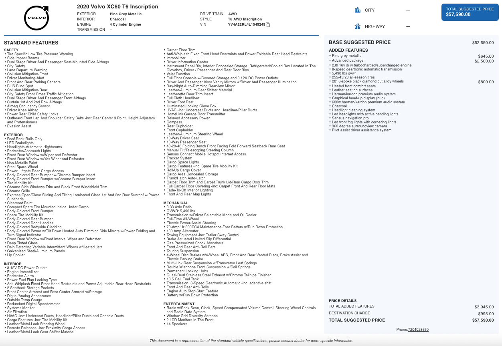
Task: Click the Exterior section heading in features
Action: pyautogui.click(x=13, y=135)
